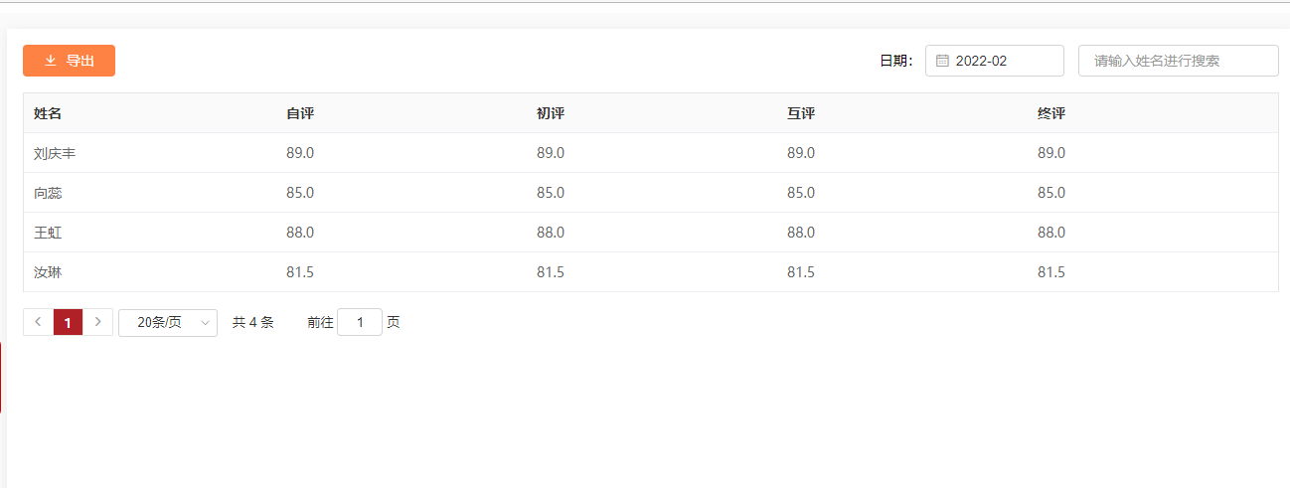Click the 自评 column header
1290x488 pixels.
coord(300,113)
